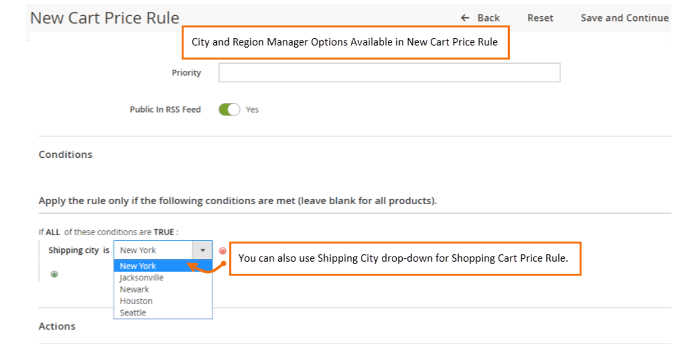Viewport: 697px width, 344px height.
Task: Pick Houston from the dropdown options
Action: pos(136,301)
